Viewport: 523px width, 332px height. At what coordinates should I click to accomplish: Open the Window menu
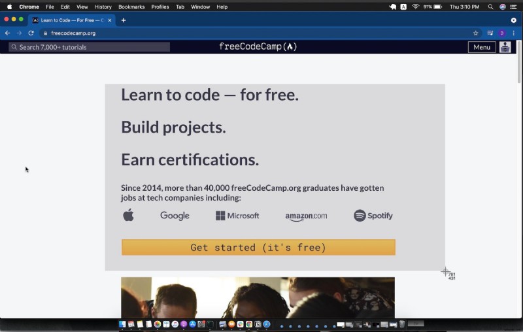pyautogui.click(x=200, y=7)
